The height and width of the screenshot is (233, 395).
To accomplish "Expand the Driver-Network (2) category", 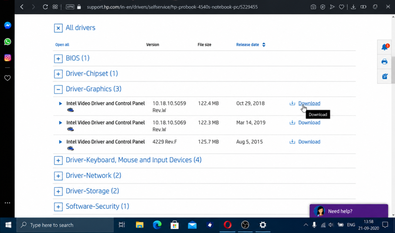I will point(58,176).
